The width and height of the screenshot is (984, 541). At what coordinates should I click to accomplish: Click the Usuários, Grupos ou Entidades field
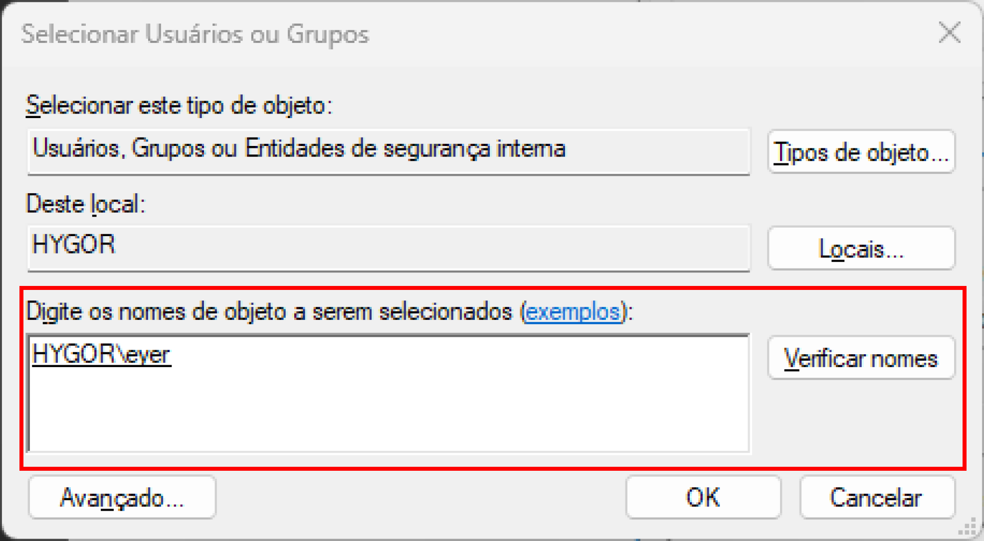coord(389,151)
